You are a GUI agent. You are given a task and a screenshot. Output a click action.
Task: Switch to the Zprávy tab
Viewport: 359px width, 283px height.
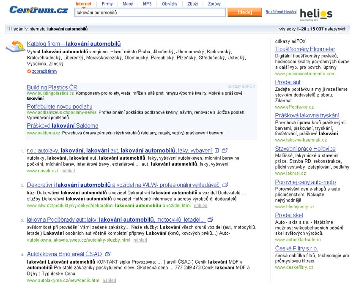214,4
